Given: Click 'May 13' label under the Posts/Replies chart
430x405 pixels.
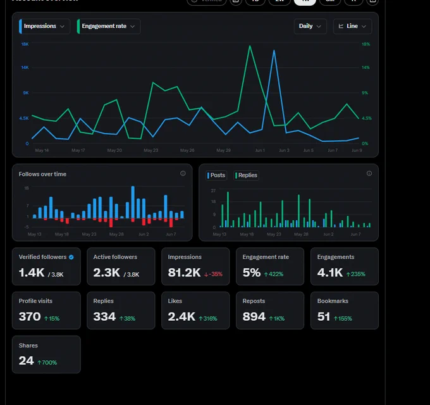Looking at the screenshot, I should click(219, 234).
